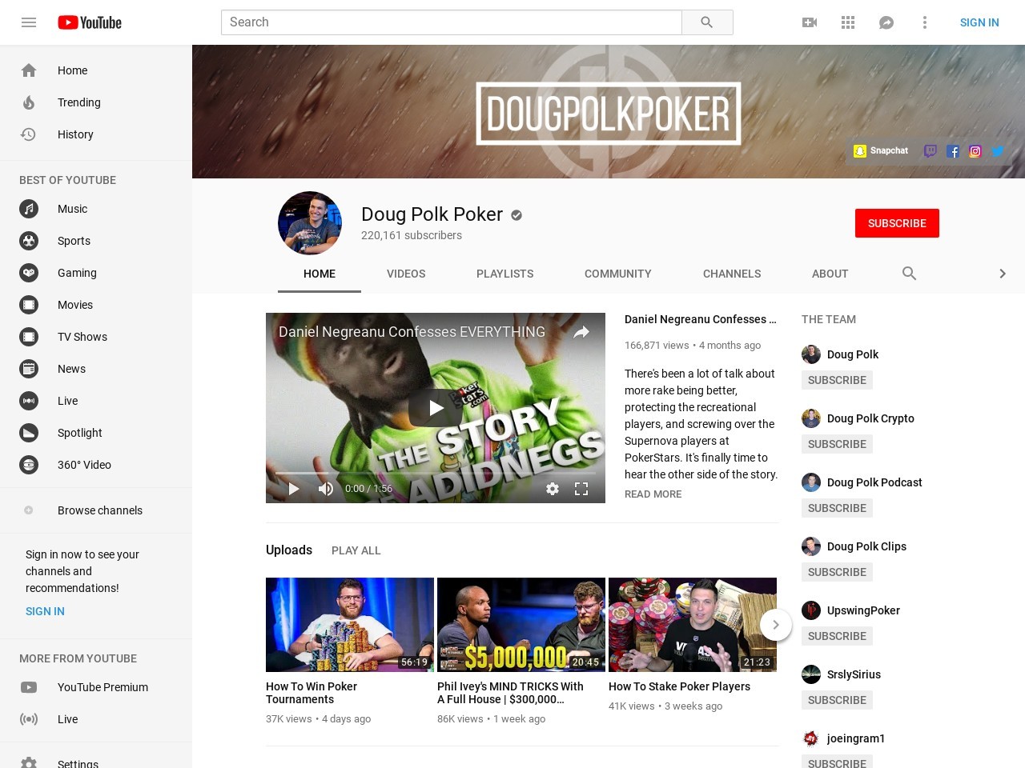This screenshot has height=768, width=1025.
Task: Open the create video camera icon
Action: click(810, 22)
